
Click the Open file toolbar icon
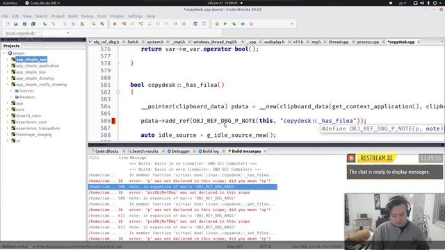tap(16, 24)
